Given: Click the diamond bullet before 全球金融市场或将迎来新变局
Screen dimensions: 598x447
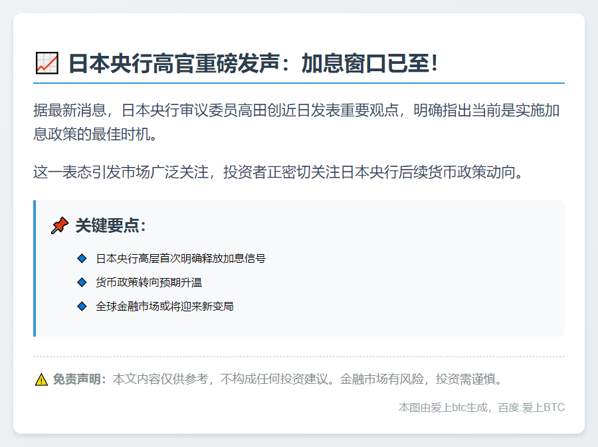Looking at the screenshot, I should (82, 307).
